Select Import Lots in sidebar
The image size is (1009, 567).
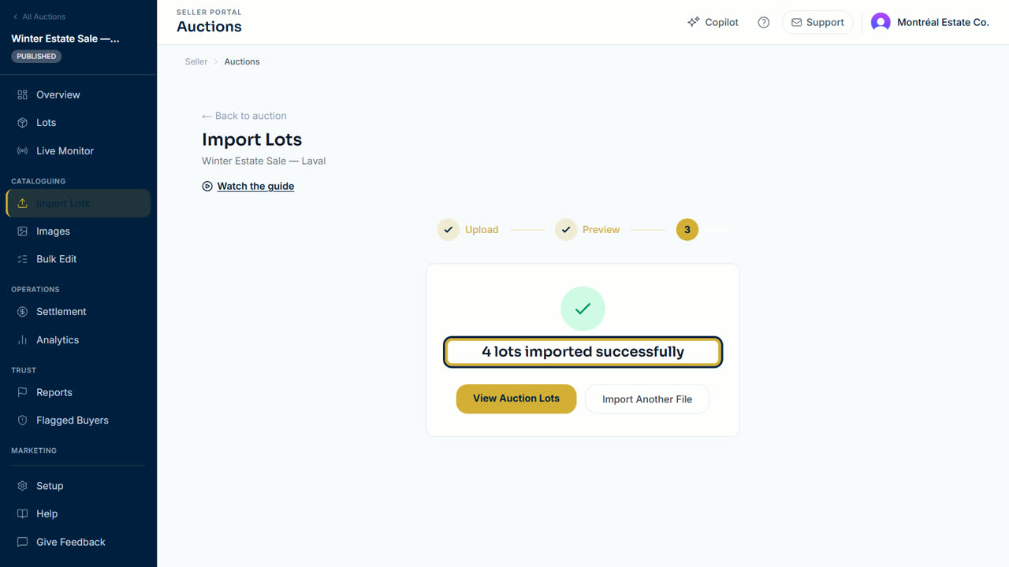(78, 203)
